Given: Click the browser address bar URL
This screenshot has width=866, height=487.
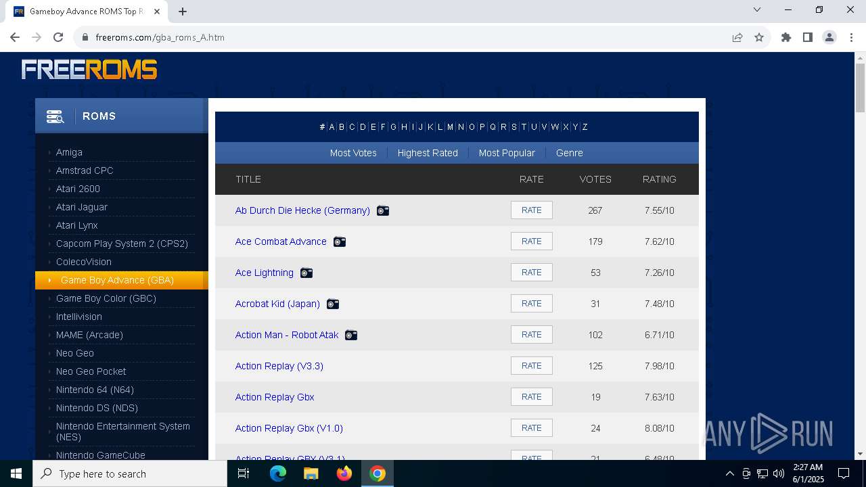Looking at the screenshot, I should pyautogui.click(x=160, y=37).
